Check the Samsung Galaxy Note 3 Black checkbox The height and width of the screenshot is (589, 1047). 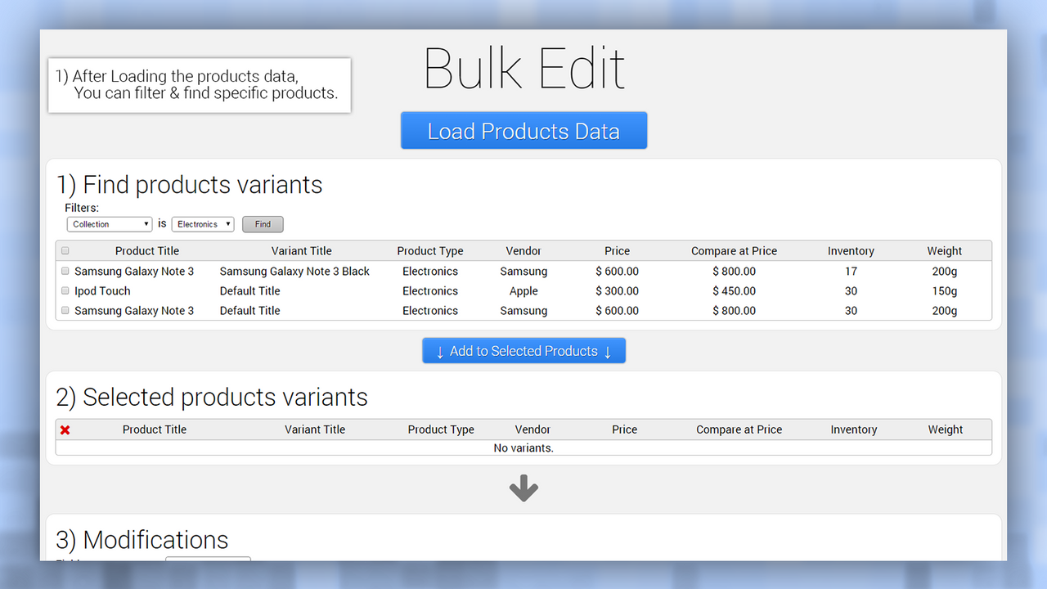[65, 271]
